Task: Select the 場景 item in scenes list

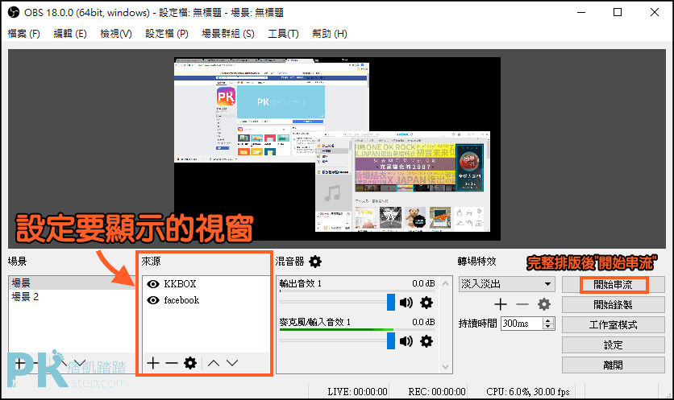Action: pos(72,282)
